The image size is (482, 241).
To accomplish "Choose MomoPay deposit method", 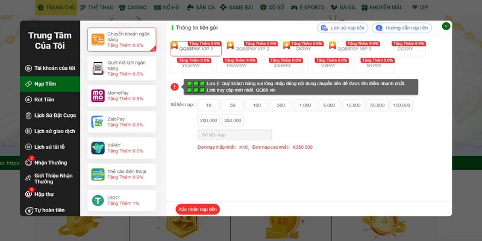I will [122, 96].
